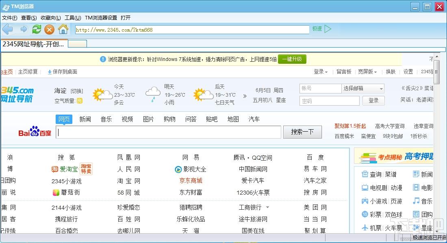Expand the 宽屏版 dropdown
This screenshot has height=243, width=447.
point(367,72)
